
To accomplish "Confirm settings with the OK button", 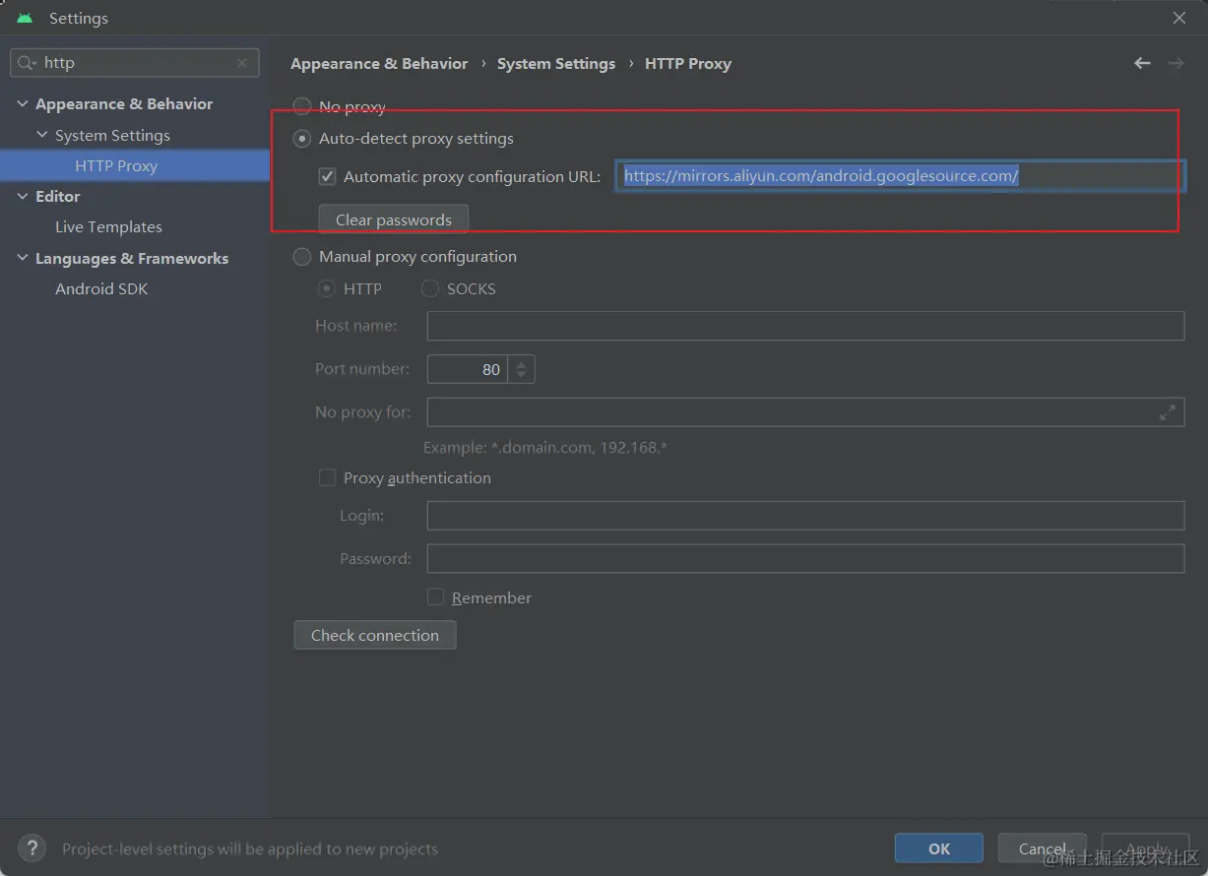I will (x=938, y=848).
